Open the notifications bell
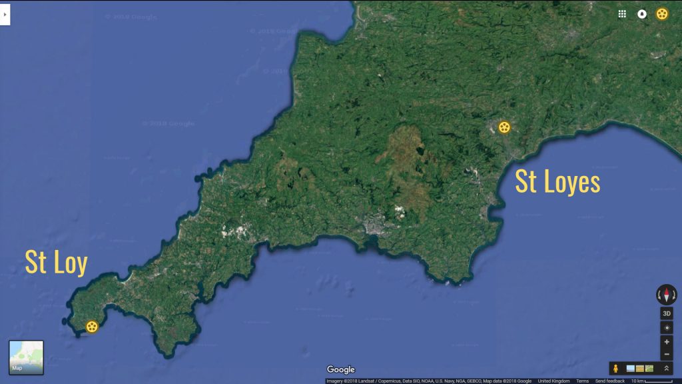Viewport: 682px width, 384px height. 642,14
